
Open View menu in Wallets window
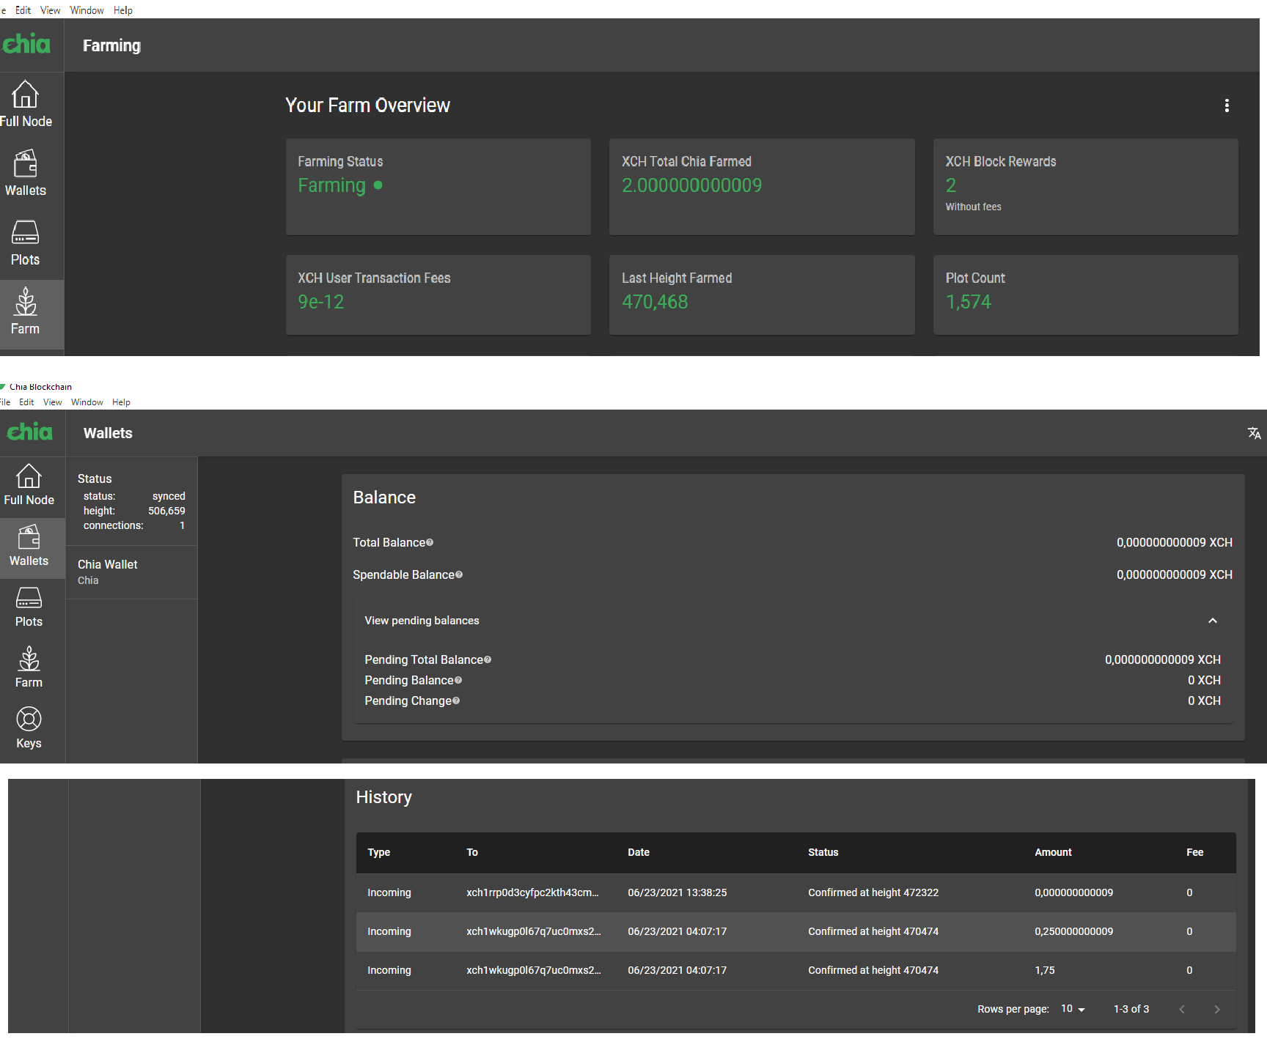(x=52, y=402)
